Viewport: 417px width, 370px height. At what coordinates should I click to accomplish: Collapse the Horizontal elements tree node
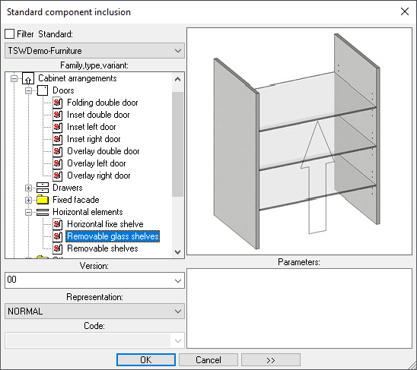pyautogui.click(x=28, y=213)
